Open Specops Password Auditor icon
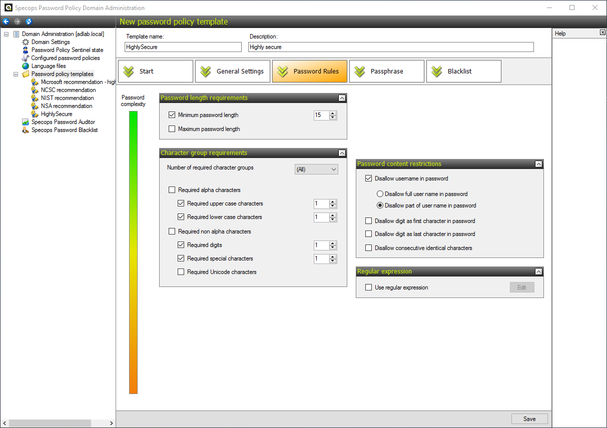Screen dimensions: 607x428 26,122
